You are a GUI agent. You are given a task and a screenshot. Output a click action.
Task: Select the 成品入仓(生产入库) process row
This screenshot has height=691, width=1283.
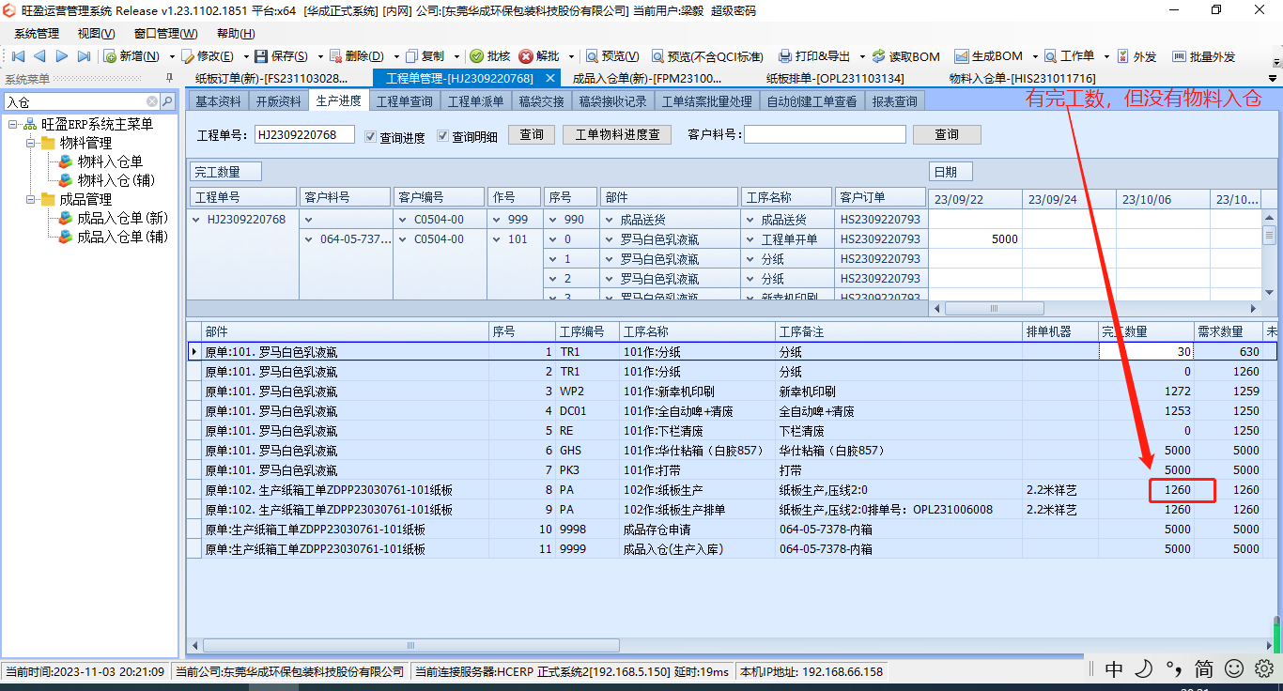coord(732,549)
